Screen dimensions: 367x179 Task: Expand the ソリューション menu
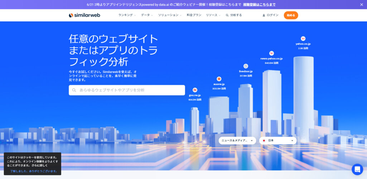tap(170, 15)
